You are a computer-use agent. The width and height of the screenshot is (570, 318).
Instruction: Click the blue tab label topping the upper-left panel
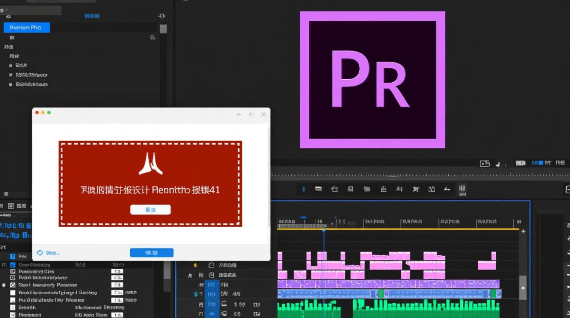coord(92,16)
